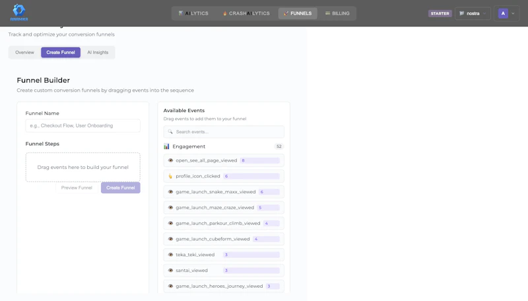This screenshot has height=301, width=528.
Task: Click eye icon for game_launch_cubeform_viewed
Action: click(170, 239)
